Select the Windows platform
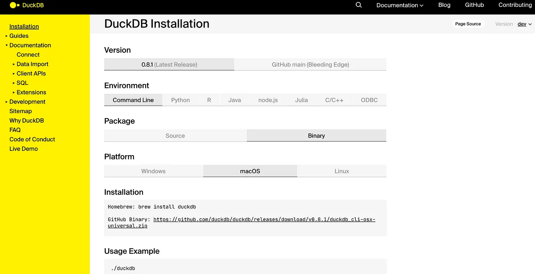Viewport: 535px width, 274px height. (153, 171)
